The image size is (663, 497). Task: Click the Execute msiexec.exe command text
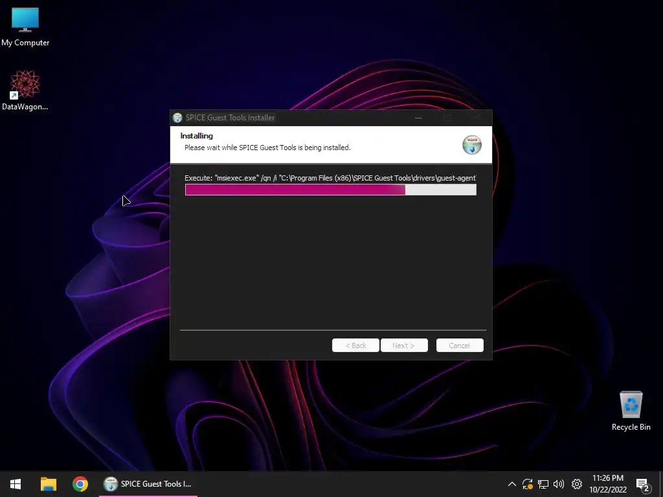(x=330, y=178)
